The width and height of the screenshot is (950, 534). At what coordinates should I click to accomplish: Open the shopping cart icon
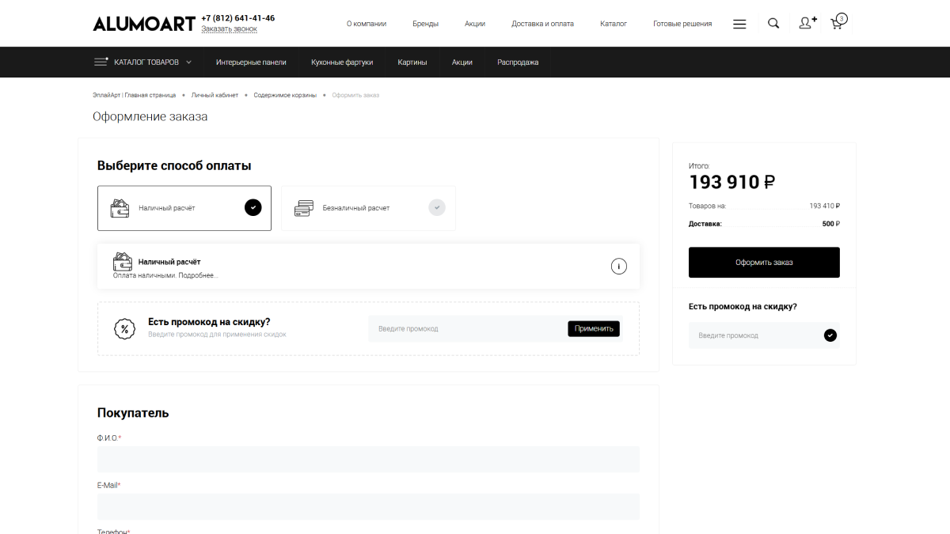(x=838, y=23)
